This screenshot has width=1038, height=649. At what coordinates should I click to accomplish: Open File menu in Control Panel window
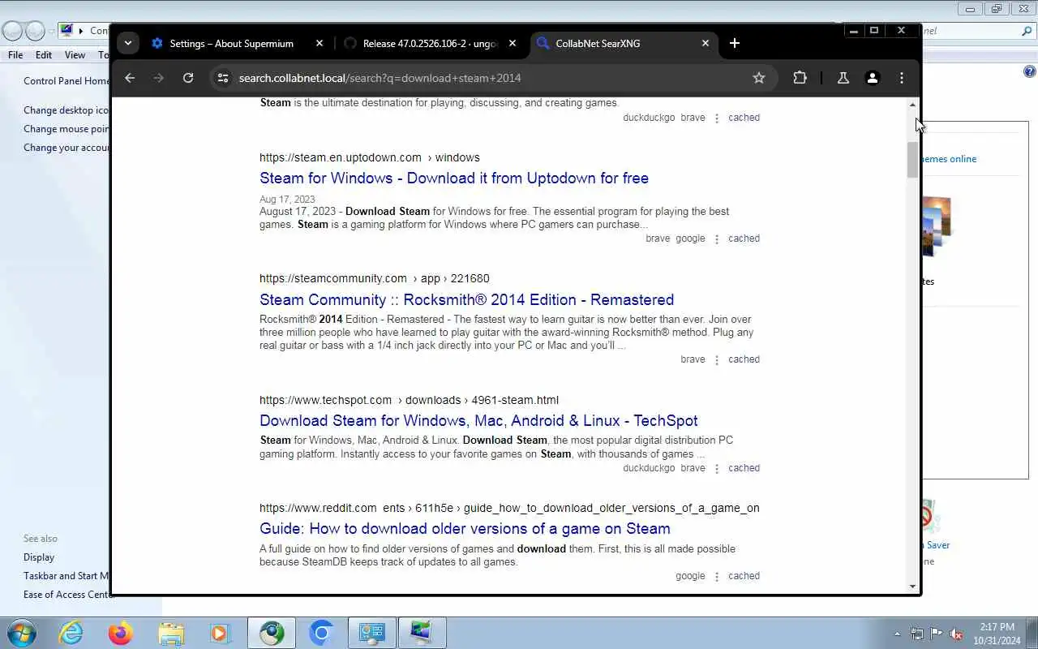pos(15,55)
